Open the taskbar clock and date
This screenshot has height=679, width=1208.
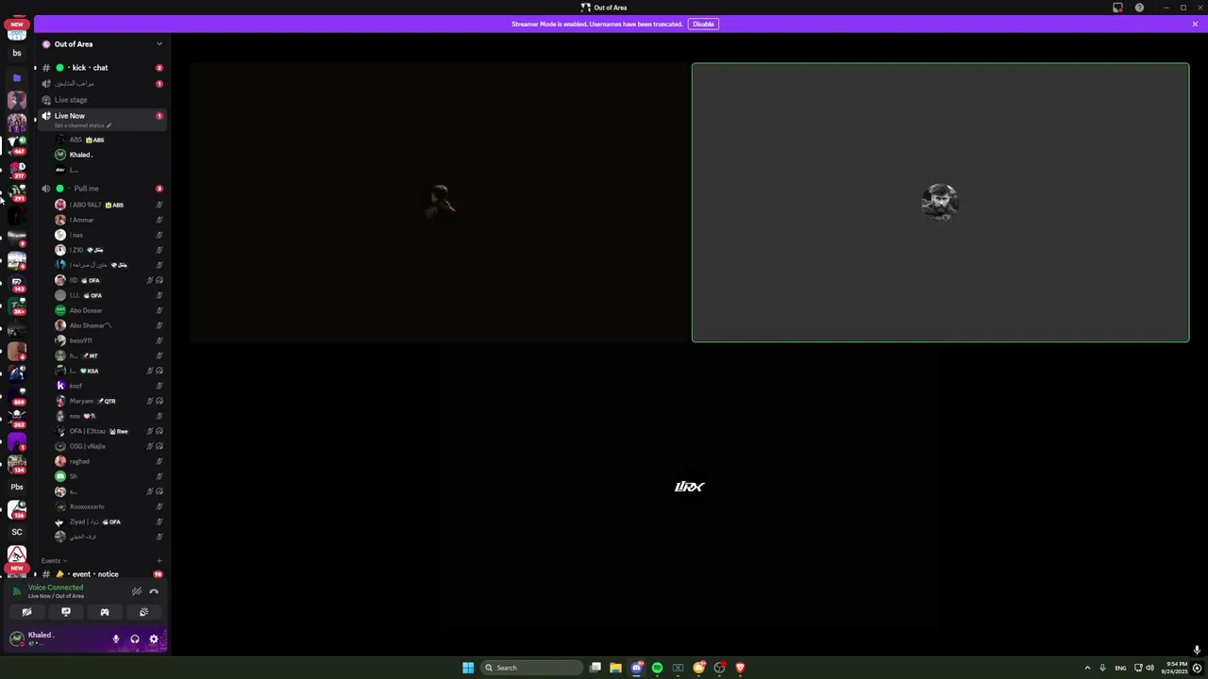click(1175, 668)
